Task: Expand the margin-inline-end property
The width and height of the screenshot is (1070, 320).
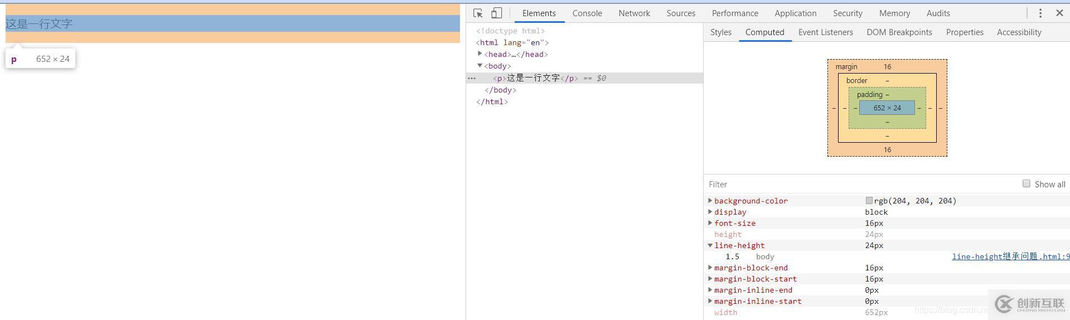Action: tap(710, 289)
